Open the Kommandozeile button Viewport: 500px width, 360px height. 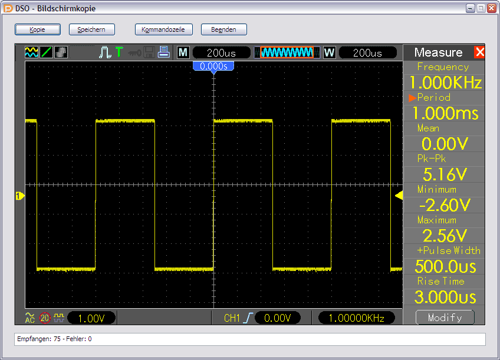163,29
